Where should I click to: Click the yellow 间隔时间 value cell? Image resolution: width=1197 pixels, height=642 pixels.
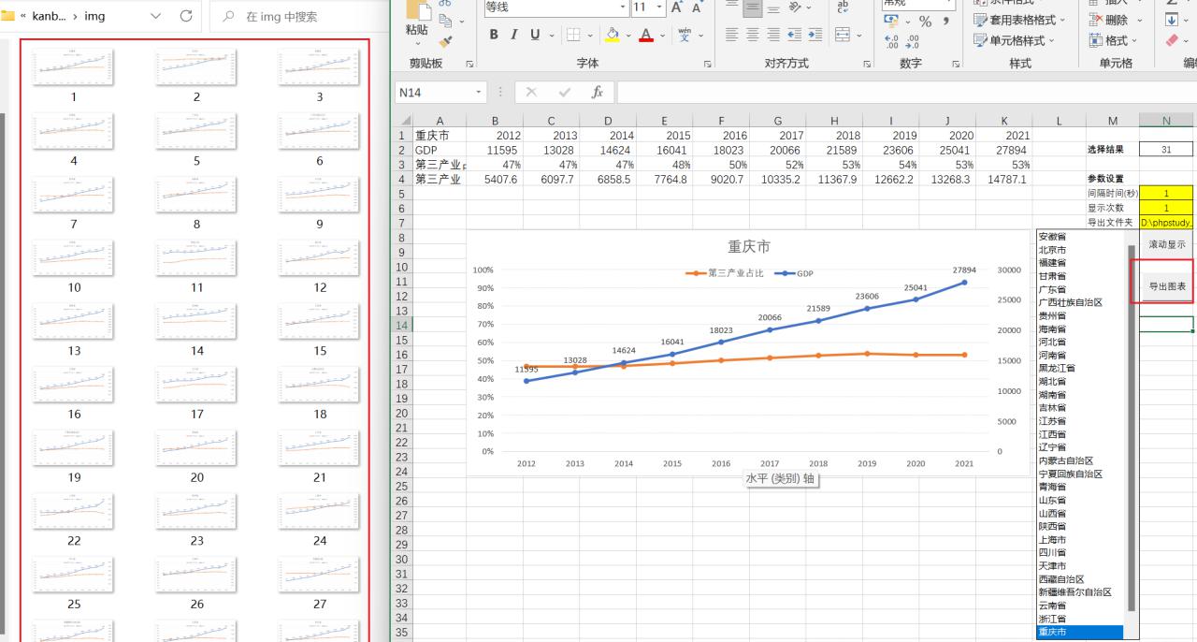pyautogui.click(x=1166, y=193)
